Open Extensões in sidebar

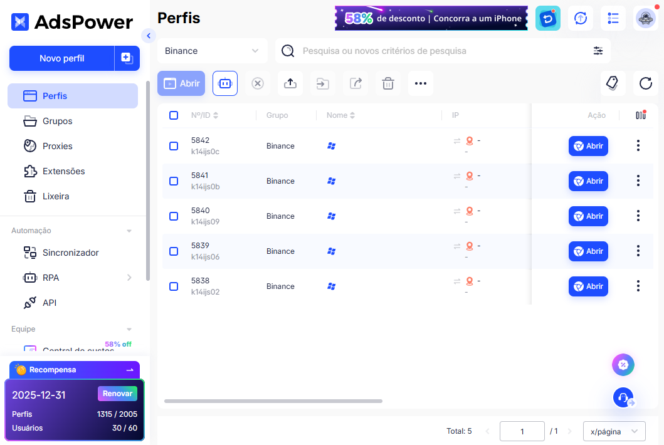[73, 171]
